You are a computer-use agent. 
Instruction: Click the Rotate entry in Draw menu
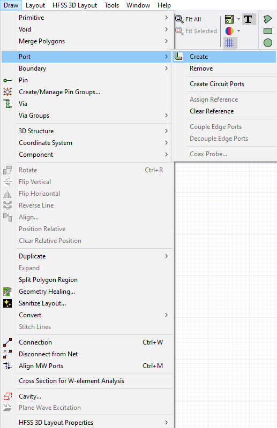87,170
